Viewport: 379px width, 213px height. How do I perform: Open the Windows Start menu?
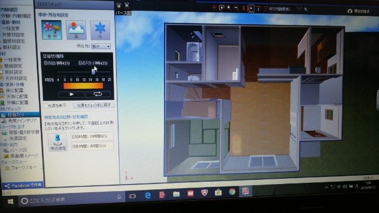tap(10, 201)
